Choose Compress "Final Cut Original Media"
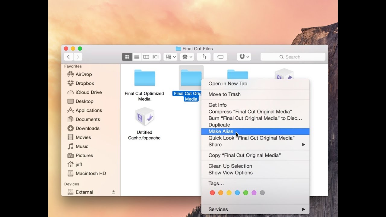Screen dimensions: 386x217 [x=255, y=112]
